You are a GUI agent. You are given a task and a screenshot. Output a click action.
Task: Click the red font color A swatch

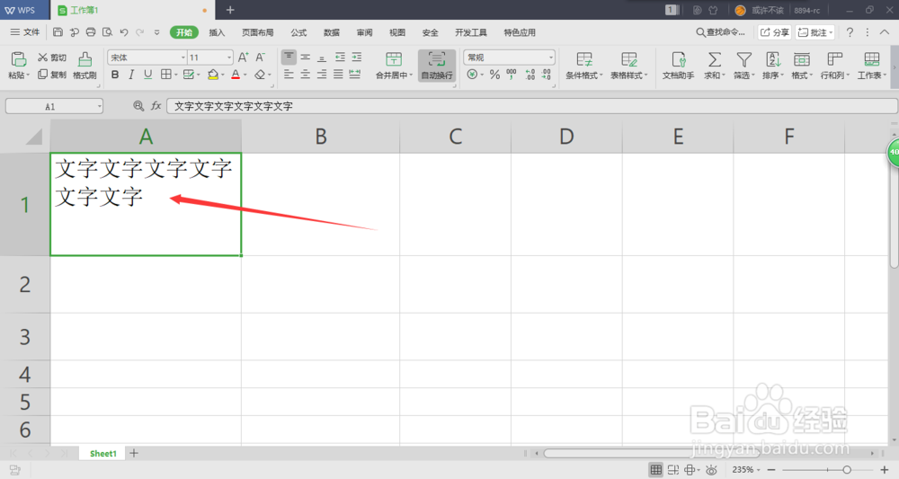click(236, 75)
